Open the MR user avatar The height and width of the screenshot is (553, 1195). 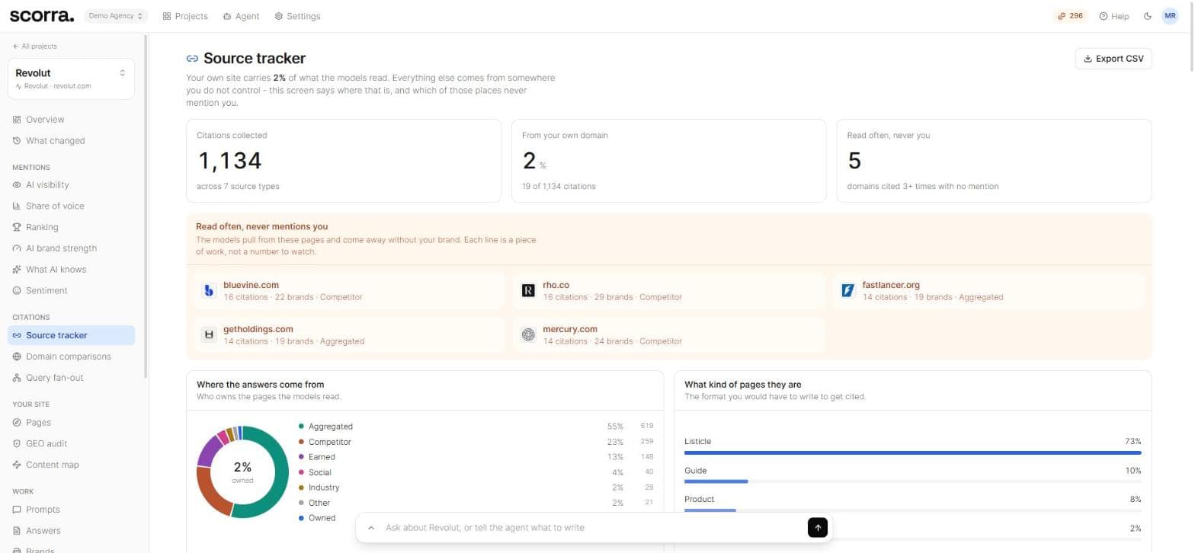1170,16
